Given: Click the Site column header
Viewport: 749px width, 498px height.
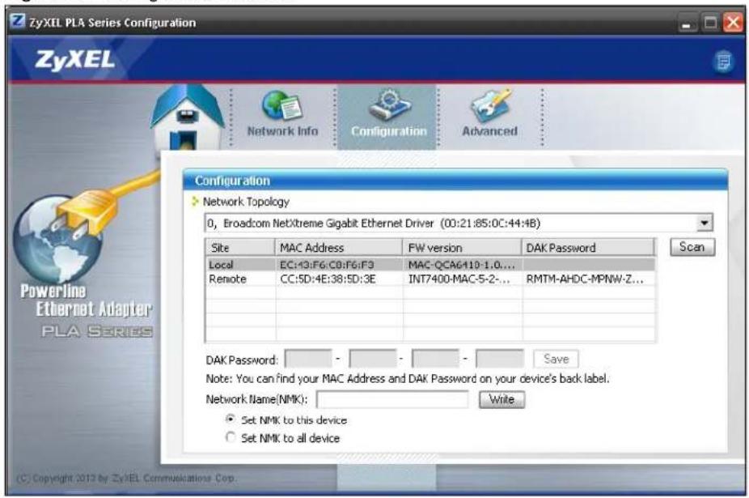Looking at the screenshot, I should pos(240,247).
